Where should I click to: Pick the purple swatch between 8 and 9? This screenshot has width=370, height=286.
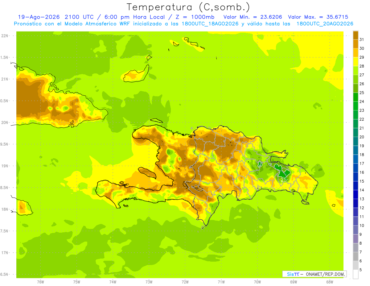tap(356, 239)
